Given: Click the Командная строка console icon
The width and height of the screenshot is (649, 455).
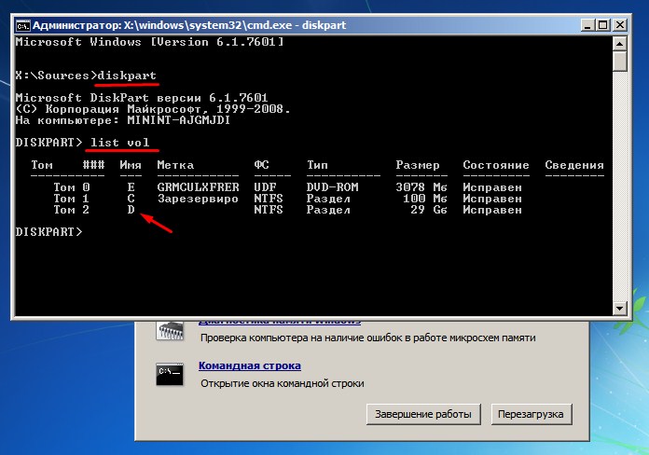Looking at the screenshot, I should coord(170,374).
